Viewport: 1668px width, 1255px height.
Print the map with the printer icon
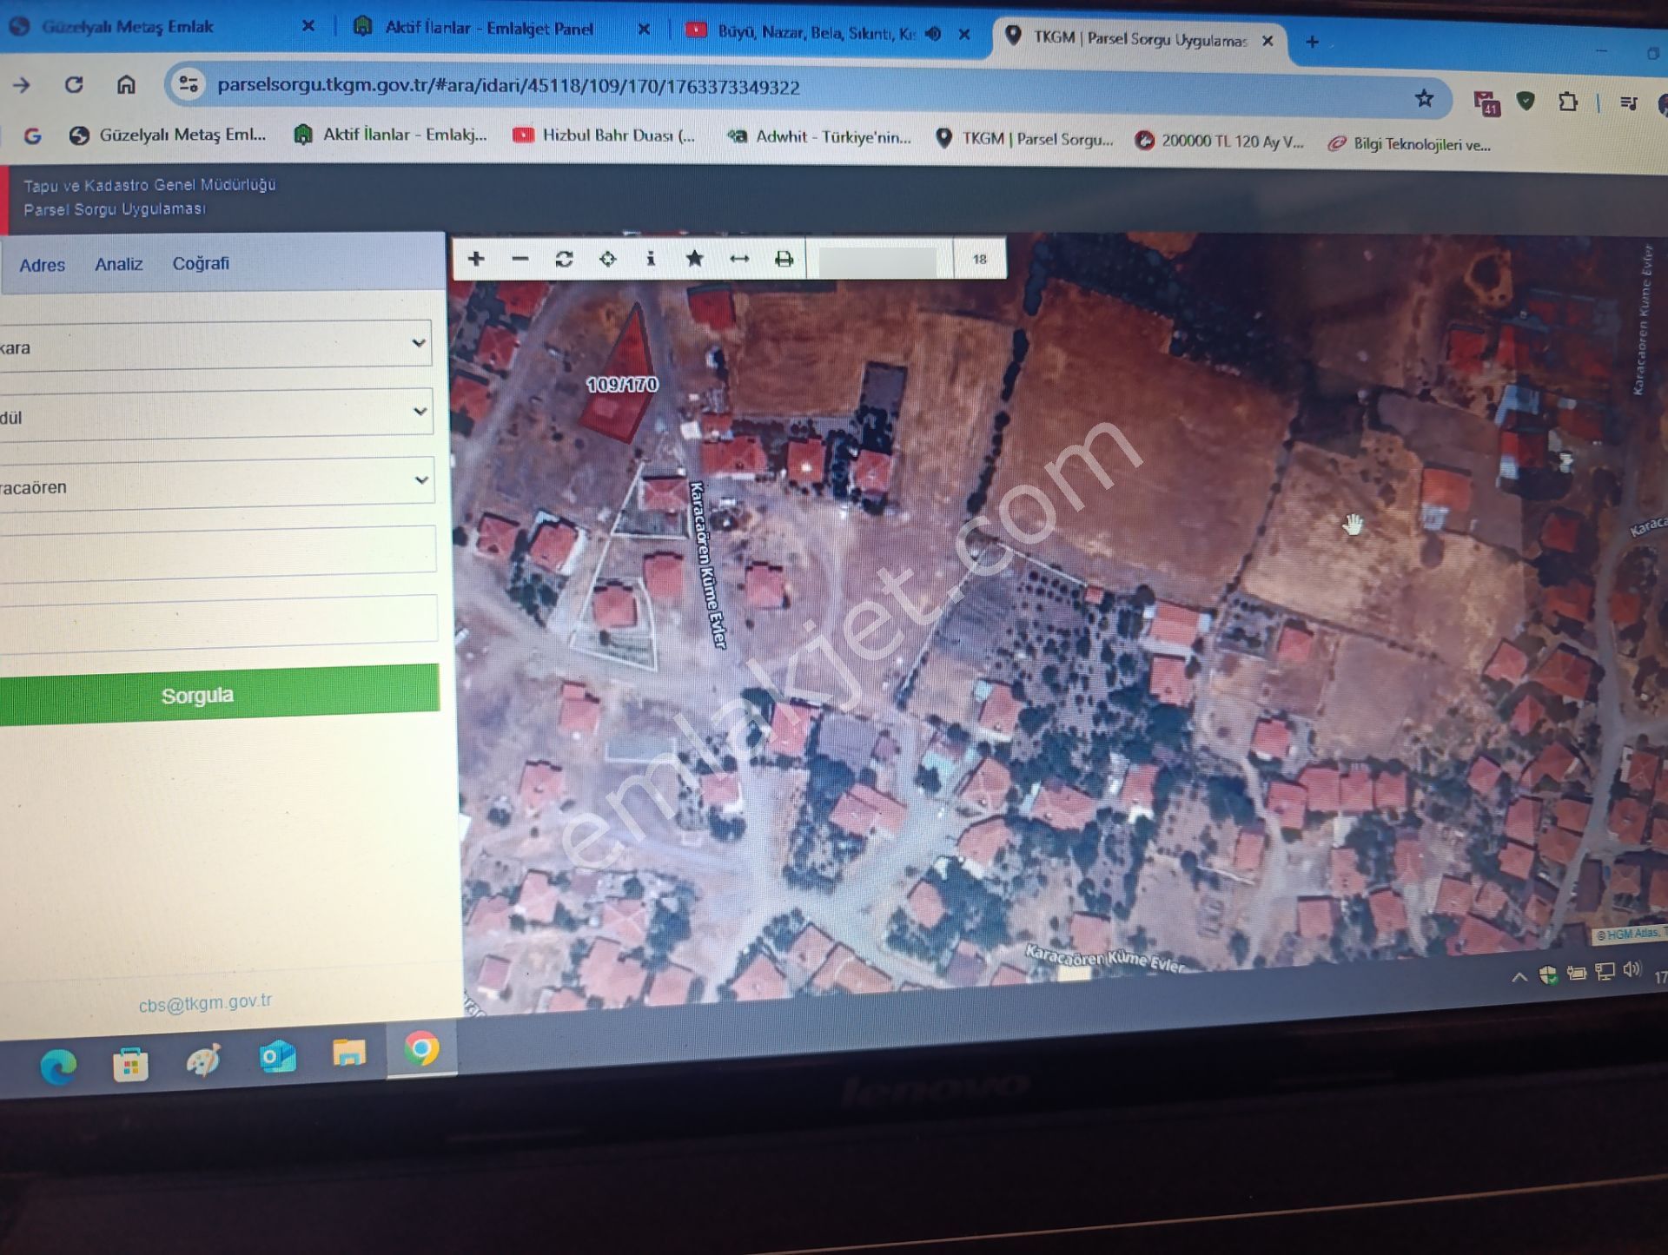click(784, 259)
